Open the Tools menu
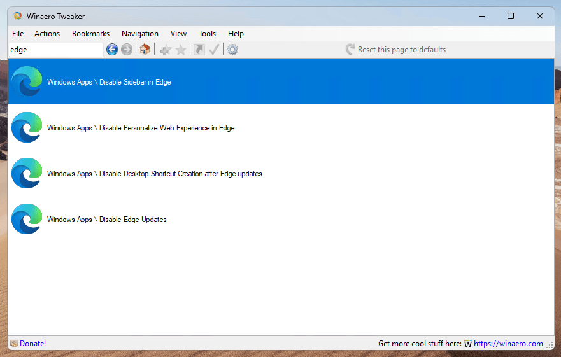 207,34
